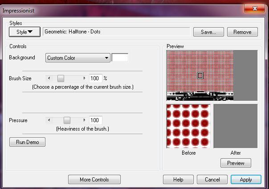Start the Run Demo button
Viewport: 269px width, 189px height.
coord(28,142)
